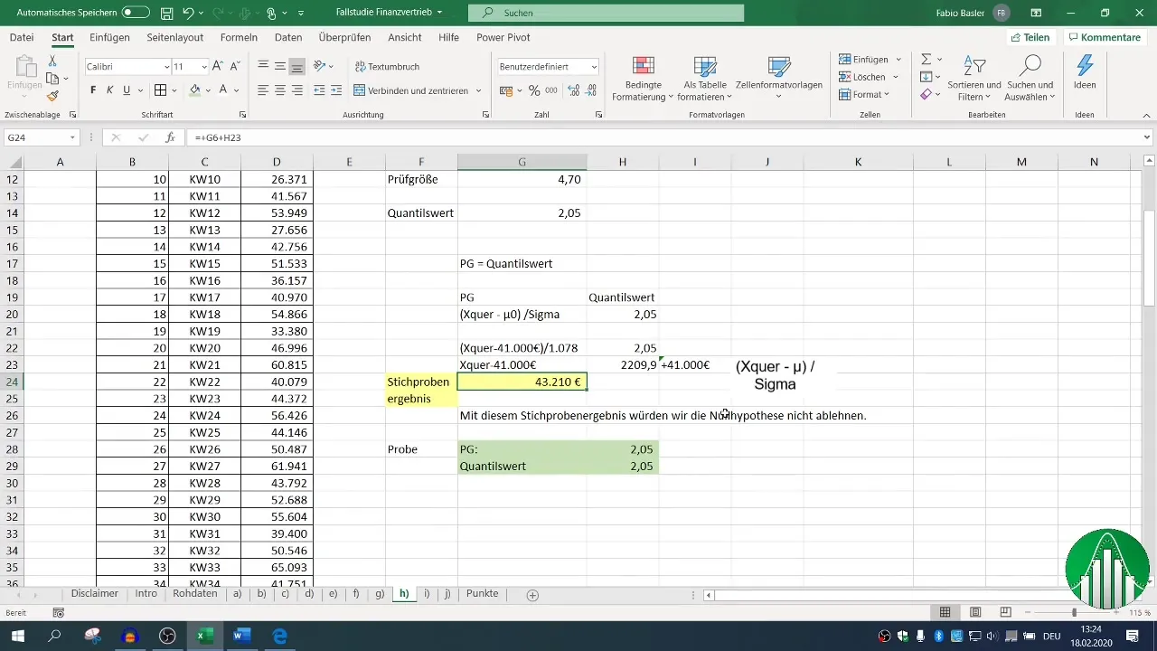Click the insert function fx icon
This screenshot has width=1157, height=651.
point(170,137)
